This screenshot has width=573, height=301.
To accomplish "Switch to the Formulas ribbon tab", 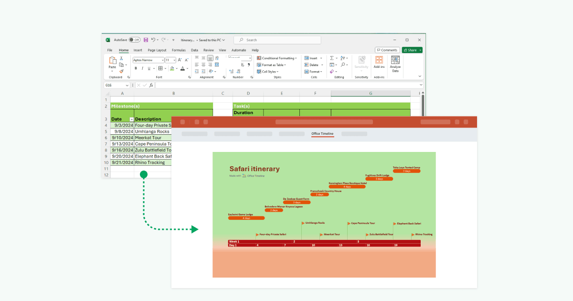I will pos(180,50).
